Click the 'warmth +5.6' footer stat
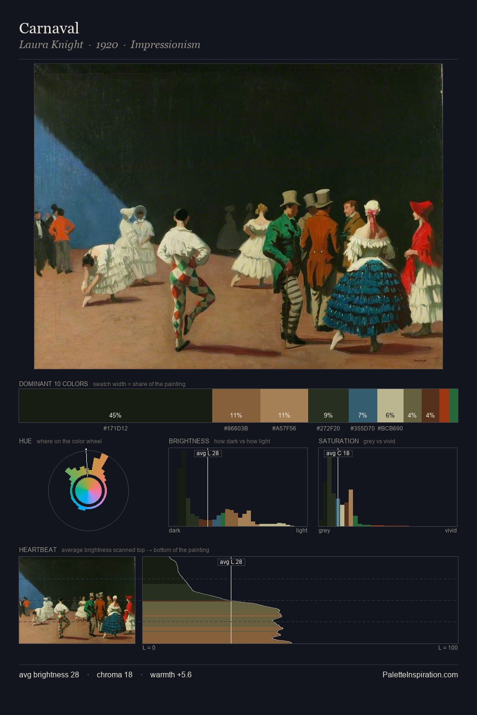Image resolution: width=477 pixels, height=715 pixels. pos(171,674)
